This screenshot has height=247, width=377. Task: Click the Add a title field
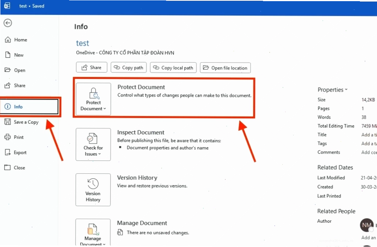click(x=369, y=135)
